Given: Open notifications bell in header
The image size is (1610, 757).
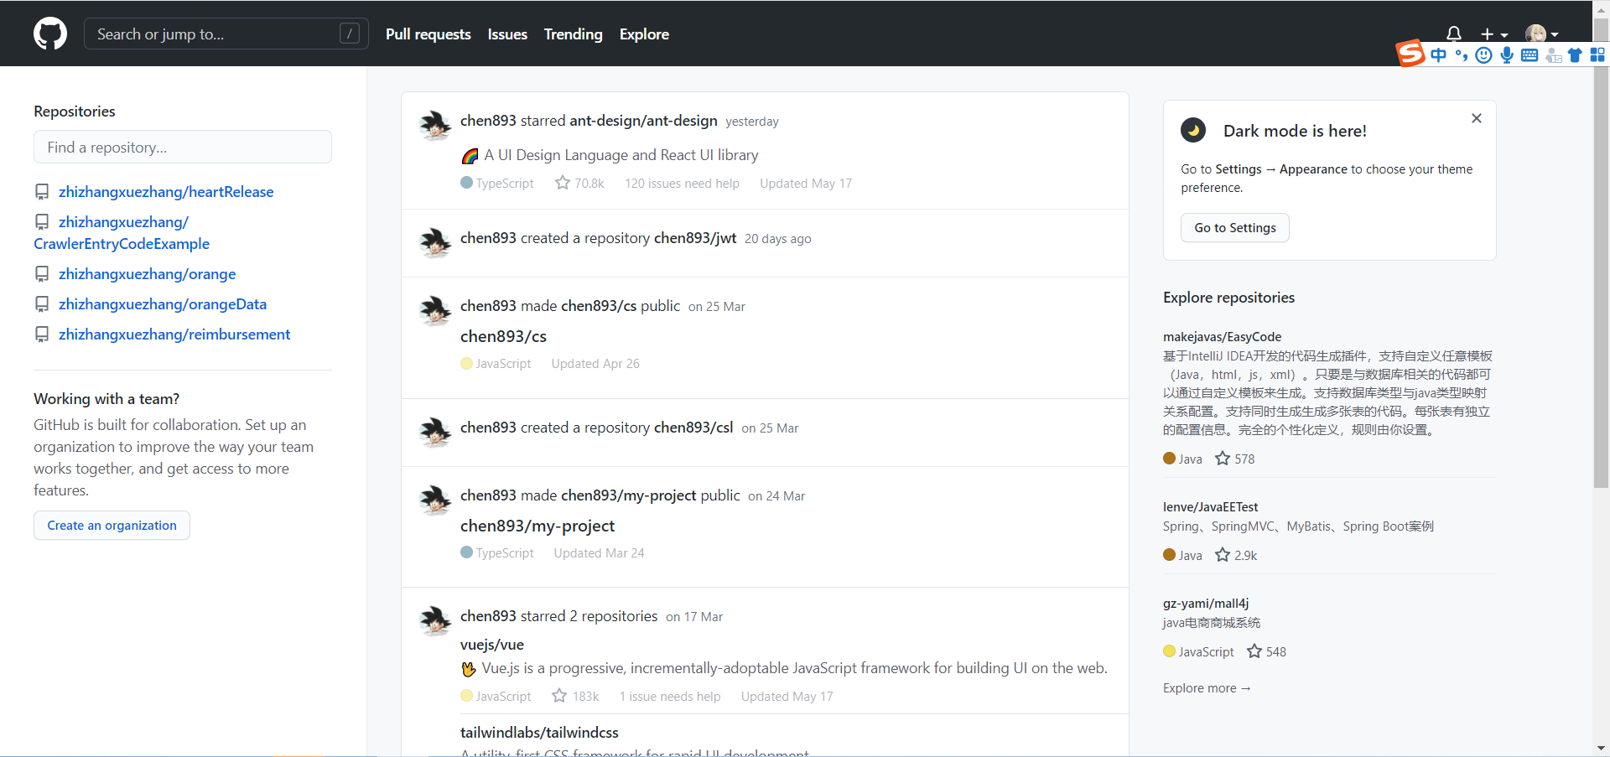Looking at the screenshot, I should tap(1454, 34).
